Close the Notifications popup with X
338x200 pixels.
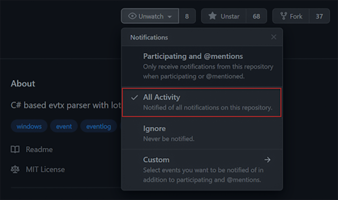tap(274, 37)
